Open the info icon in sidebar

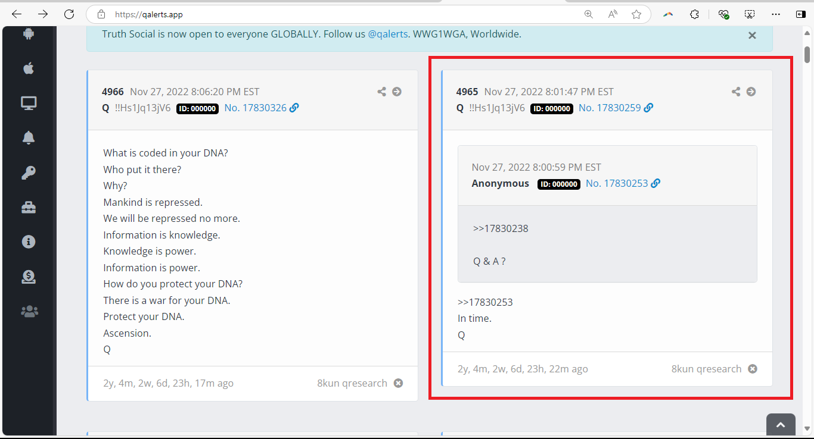pyautogui.click(x=29, y=242)
